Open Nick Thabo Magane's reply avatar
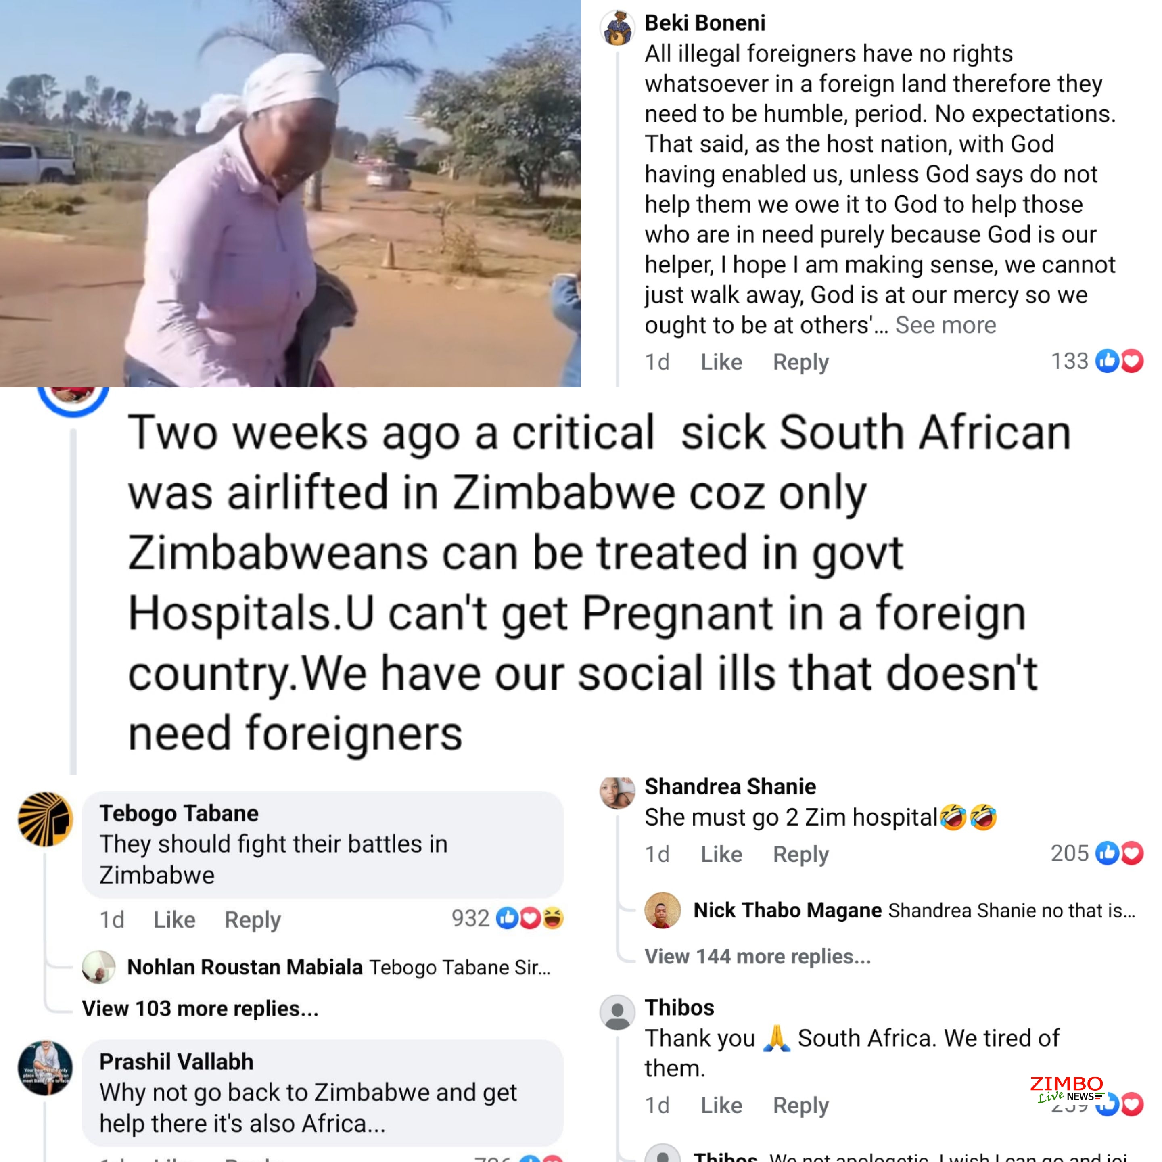The width and height of the screenshot is (1162, 1162). tap(662, 910)
